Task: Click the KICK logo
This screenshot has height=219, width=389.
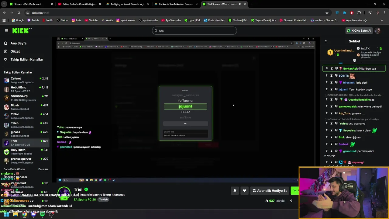Action: (22, 30)
